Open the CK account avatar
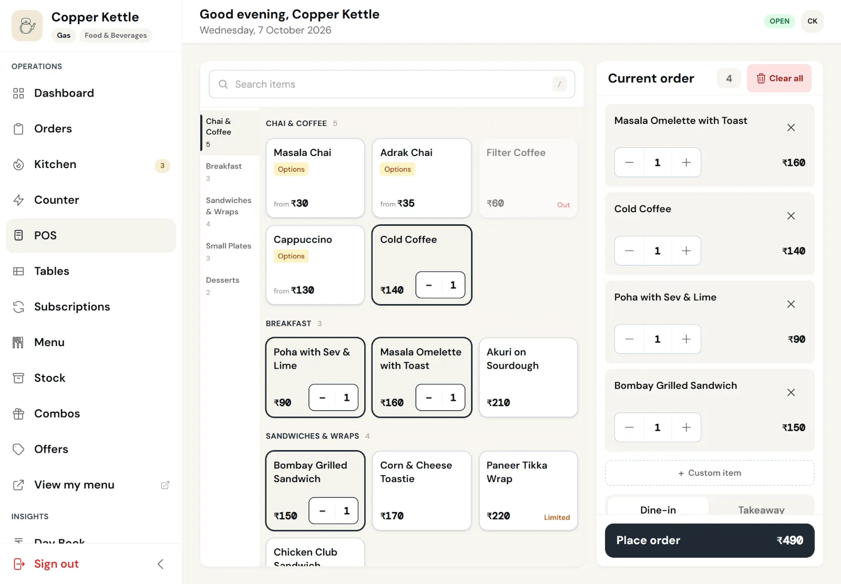 coord(812,21)
